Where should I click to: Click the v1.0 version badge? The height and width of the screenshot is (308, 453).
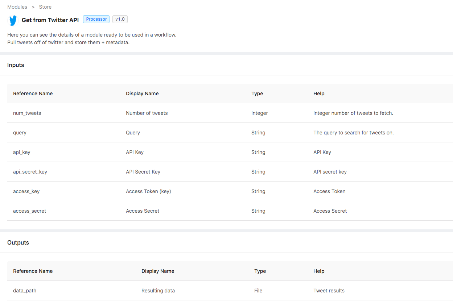(x=120, y=19)
